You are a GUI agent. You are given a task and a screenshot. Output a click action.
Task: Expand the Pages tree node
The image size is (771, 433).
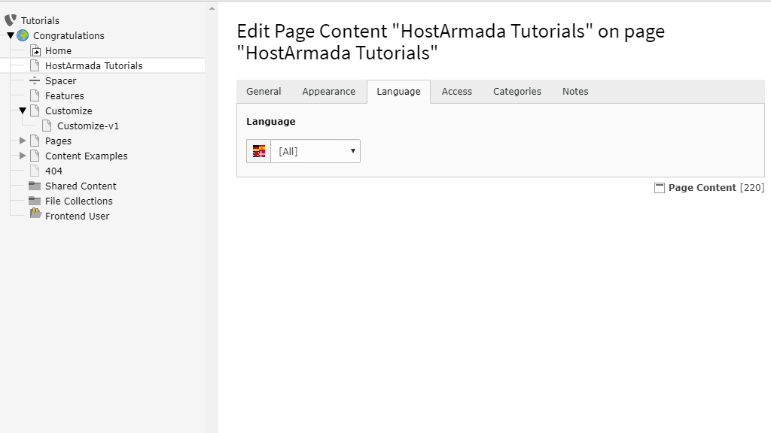point(23,141)
